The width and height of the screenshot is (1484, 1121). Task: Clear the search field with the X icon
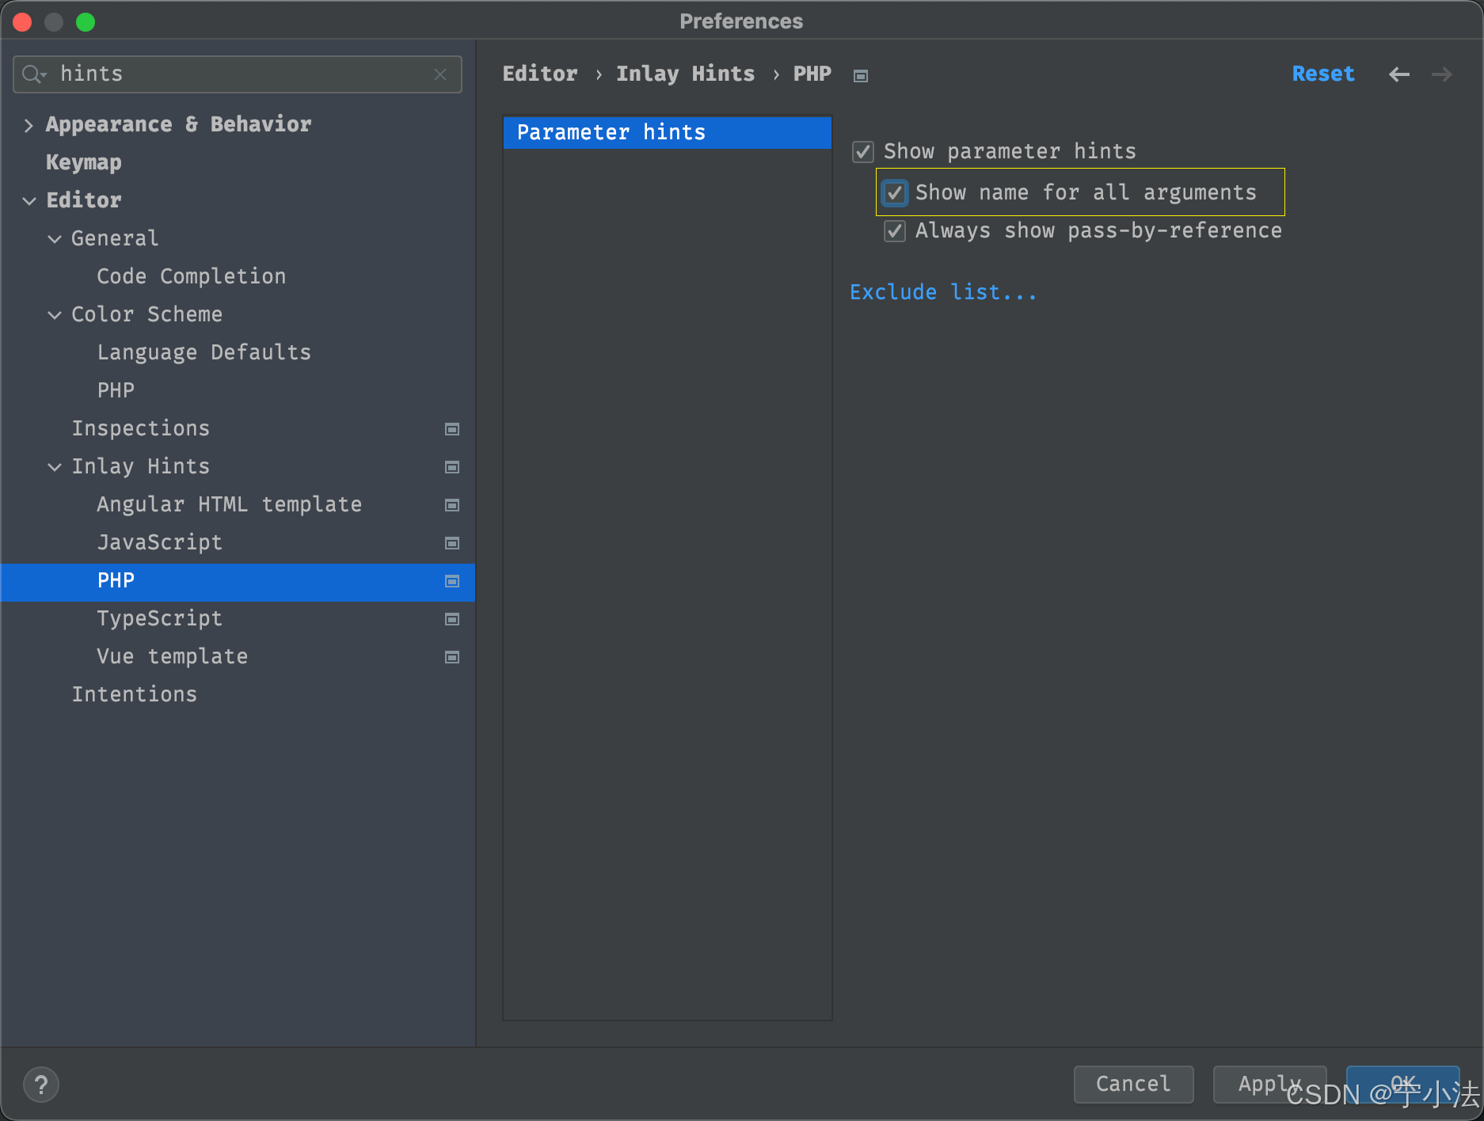pyautogui.click(x=440, y=74)
